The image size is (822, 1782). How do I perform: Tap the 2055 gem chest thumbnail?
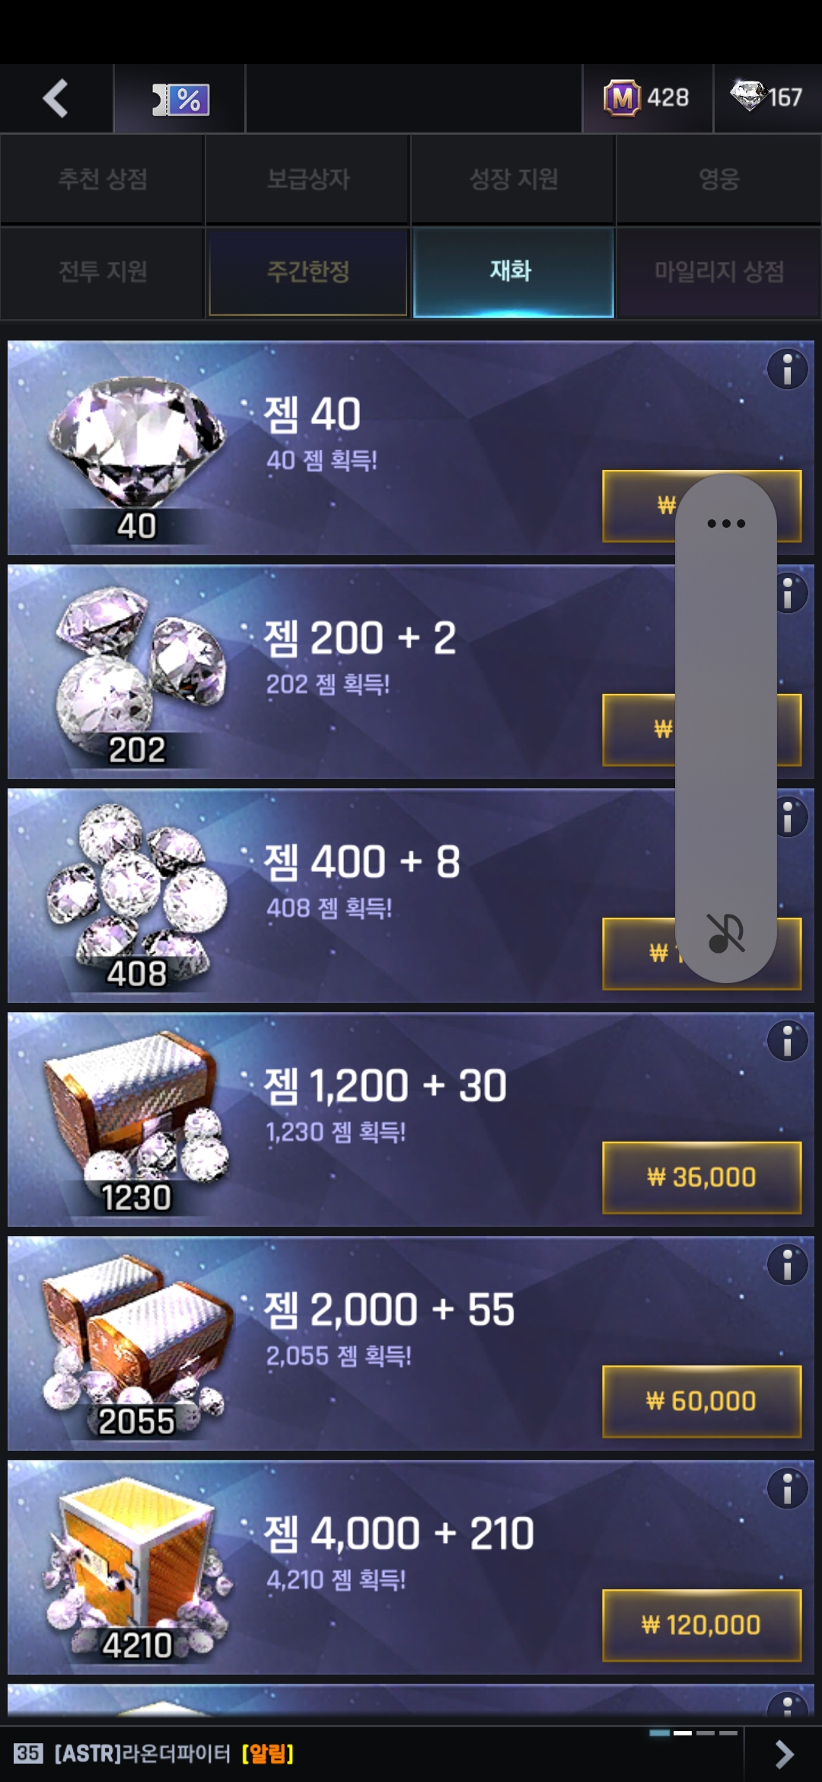pyautogui.click(x=137, y=1344)
